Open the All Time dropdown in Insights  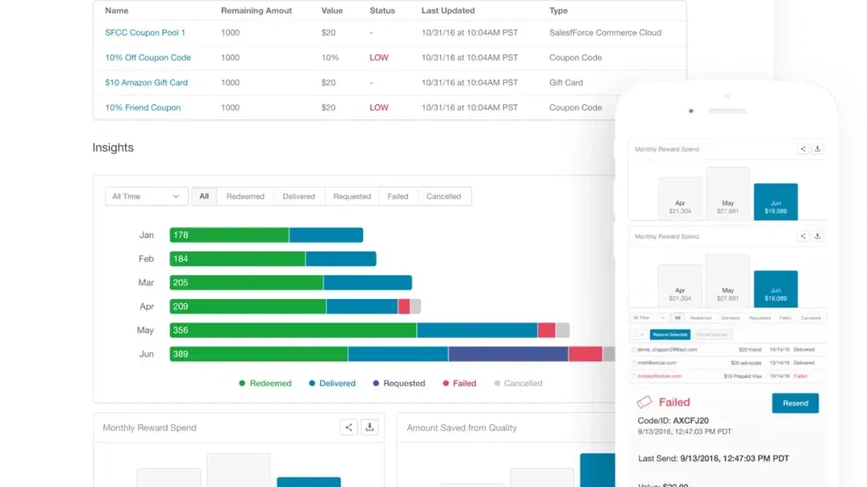146,196
